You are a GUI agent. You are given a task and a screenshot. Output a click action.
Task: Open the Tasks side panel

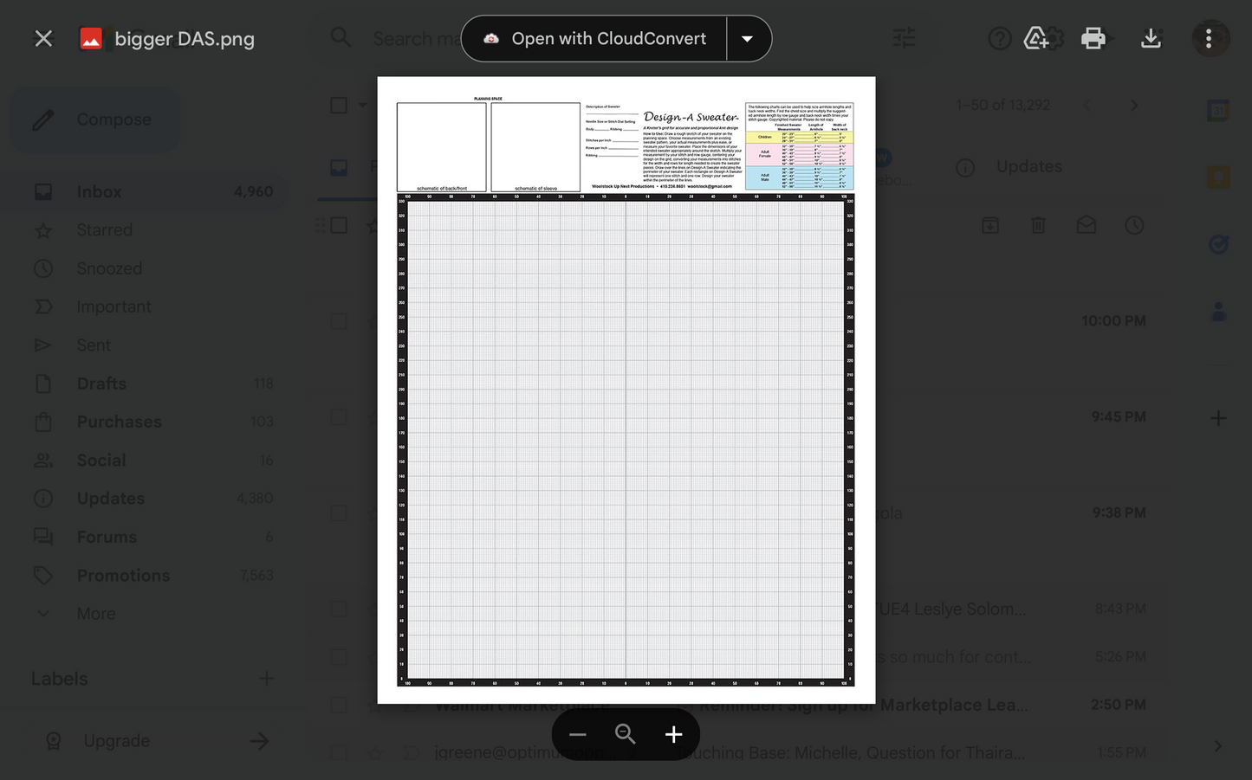[1218, 244]
